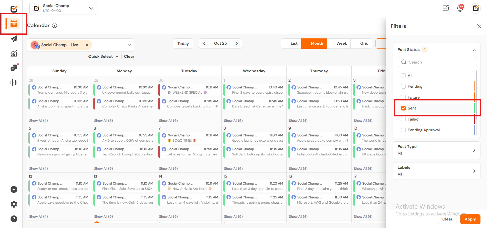Go to next month with right arrow
This screenshot has width=487, height=228.
(236, 44)
